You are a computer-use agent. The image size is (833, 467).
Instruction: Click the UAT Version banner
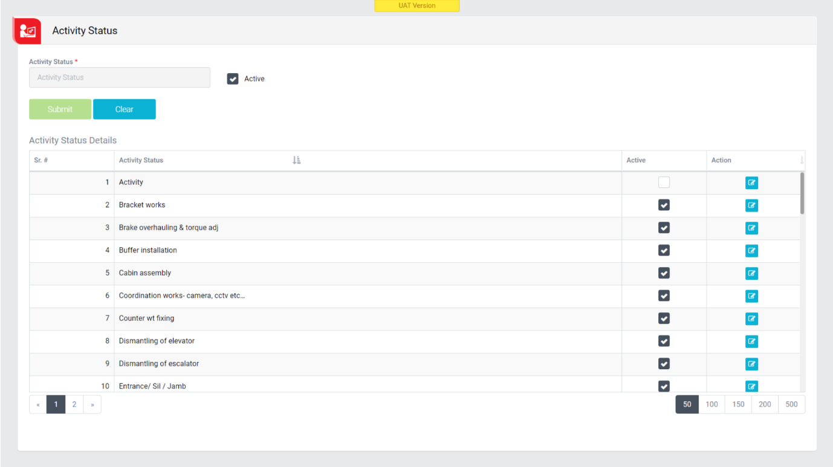(416, 5)
